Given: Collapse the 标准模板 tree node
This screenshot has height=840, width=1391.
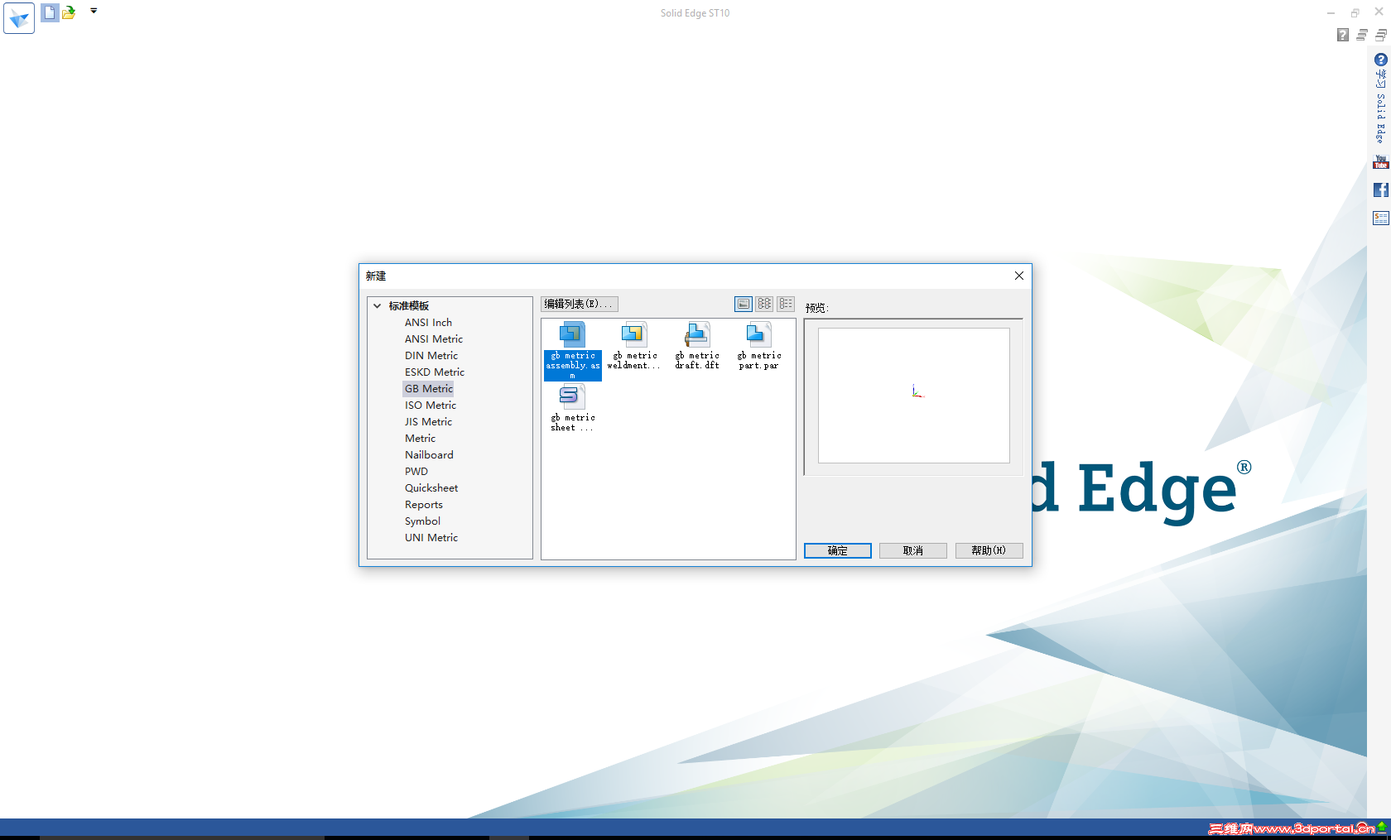Looking at the screenshot, I should click(378, 305).
